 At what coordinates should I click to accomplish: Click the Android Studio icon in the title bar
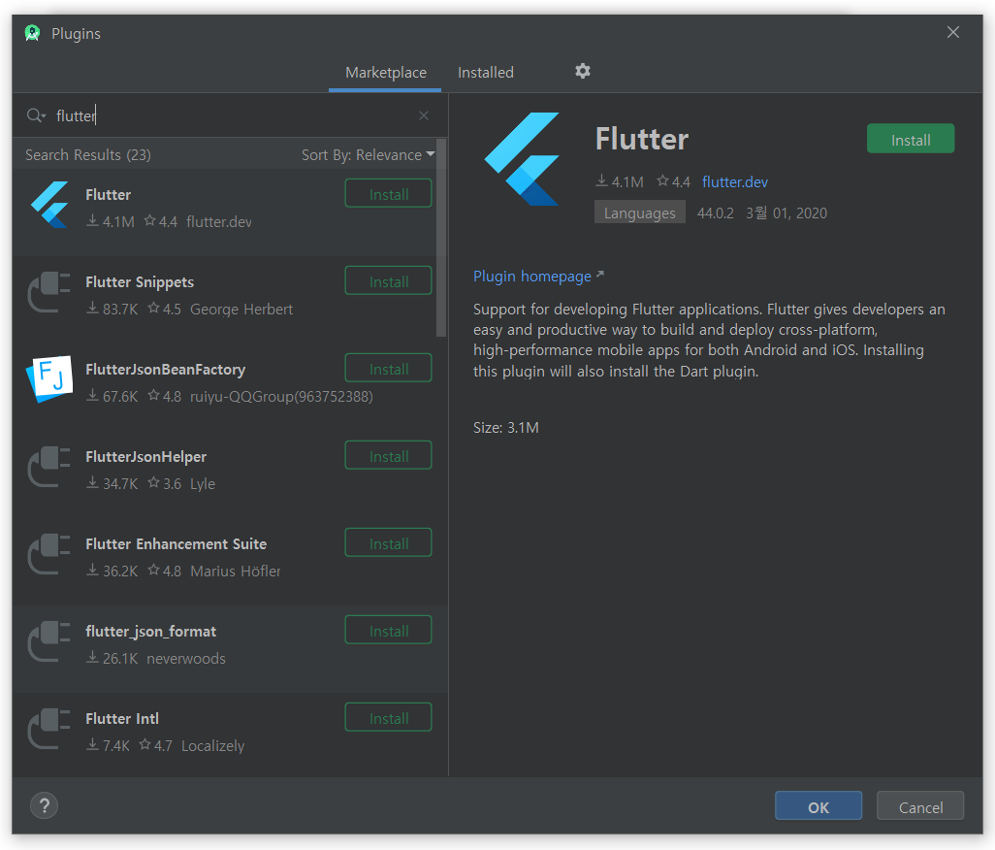click(32, 33)
